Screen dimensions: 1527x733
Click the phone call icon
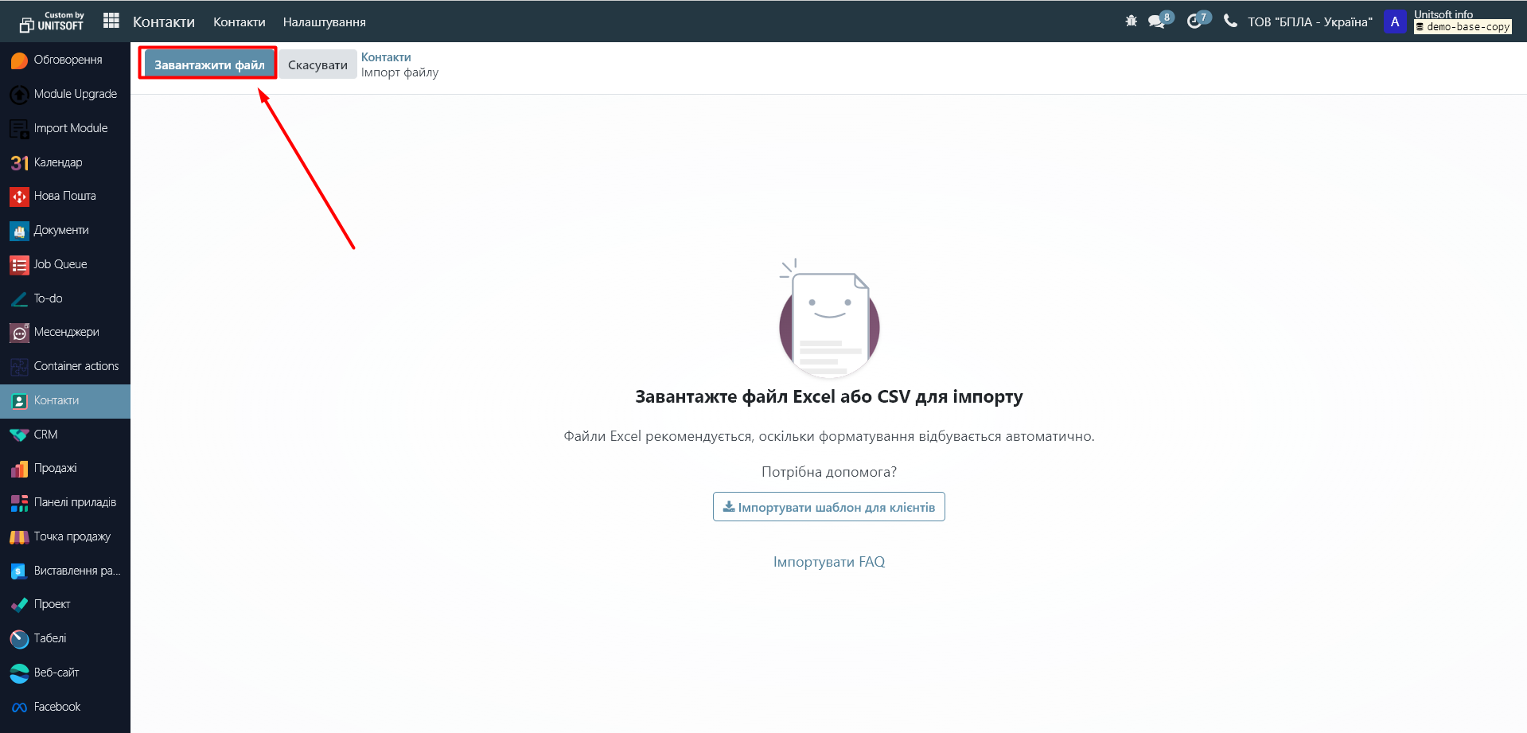click(1230, 21)
